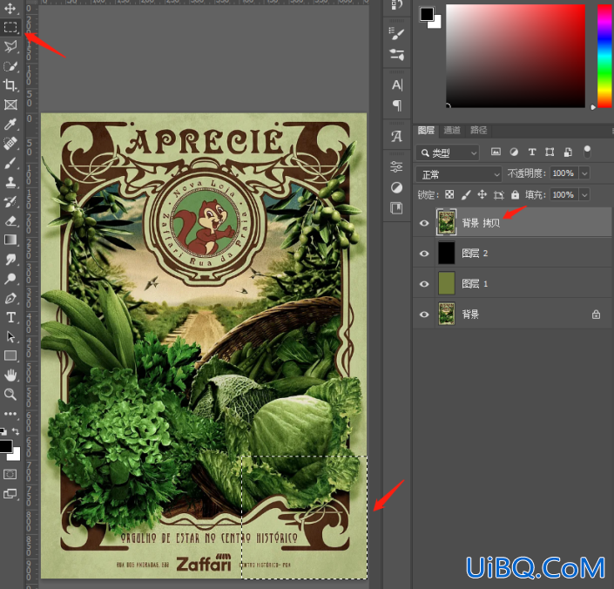
Task: Open the 类型 layer filter dropdown
Action: 447,152
